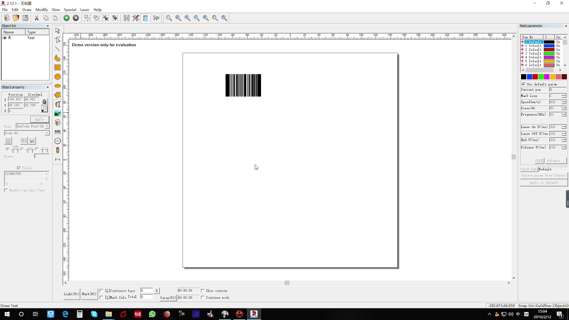Select the Rectangle draw tool

(x=57, y=68)
